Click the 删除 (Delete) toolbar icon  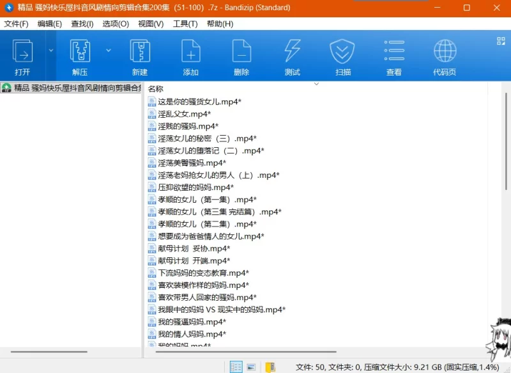click(241, 56)
